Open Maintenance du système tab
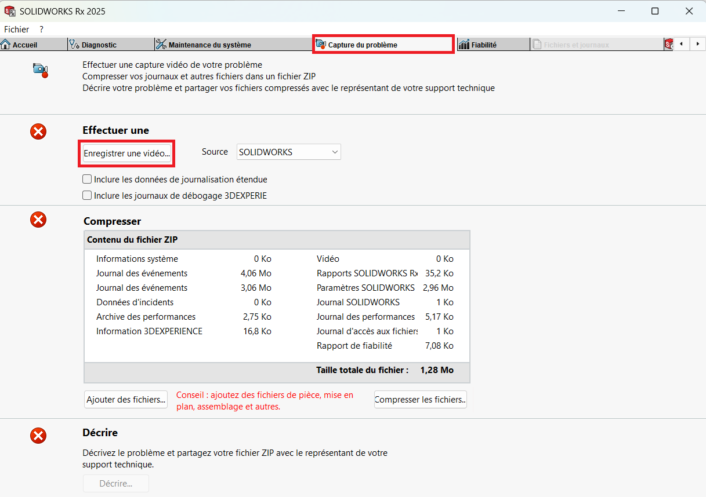The image size is (706, 497). 233,45
